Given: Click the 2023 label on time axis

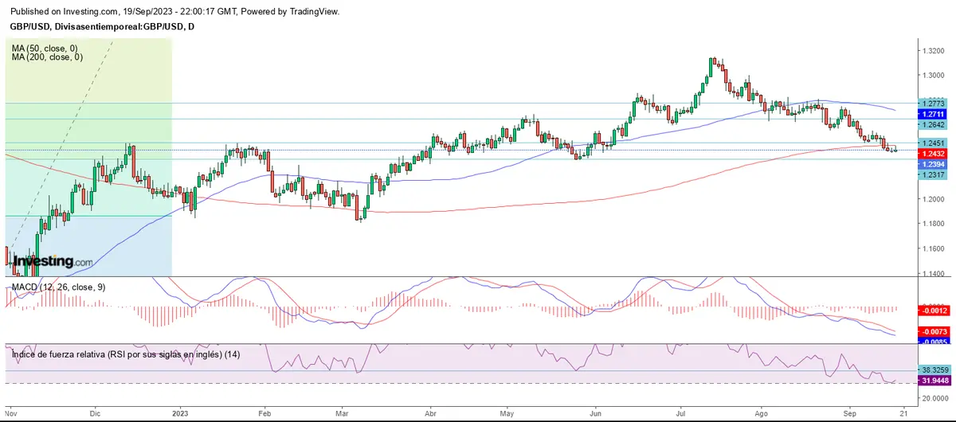Looking at the screenshot, I should [x=180, y=414].
